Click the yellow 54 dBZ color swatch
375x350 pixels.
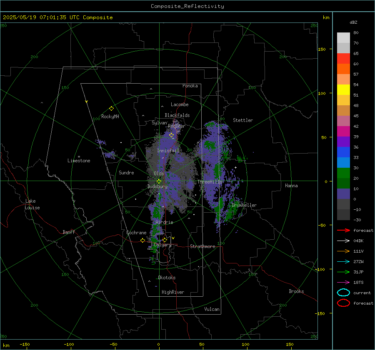(x=343, y=90)
